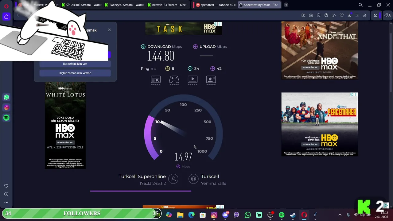Click the IP address 176.33.245.112

point(153,183)
